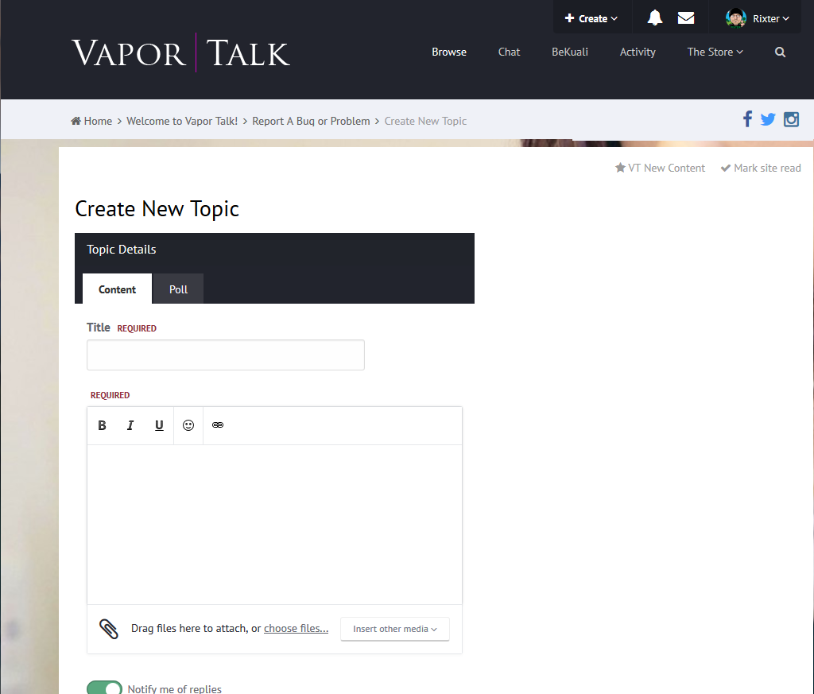
Task: Open the Instagram icon
Action: pyautogui.click(x=791, y=119)
